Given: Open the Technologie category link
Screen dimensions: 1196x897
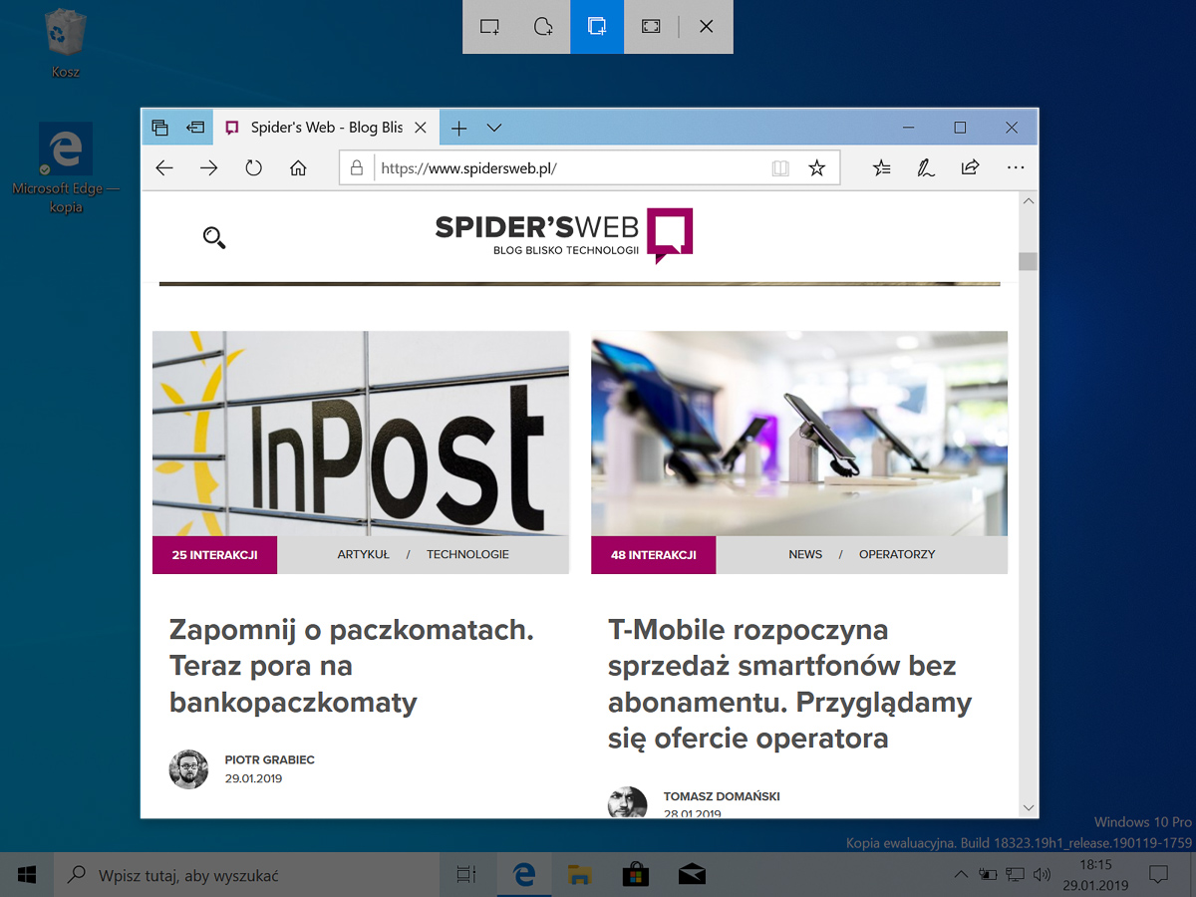Looking at the screenshot, I should [467, 555].
